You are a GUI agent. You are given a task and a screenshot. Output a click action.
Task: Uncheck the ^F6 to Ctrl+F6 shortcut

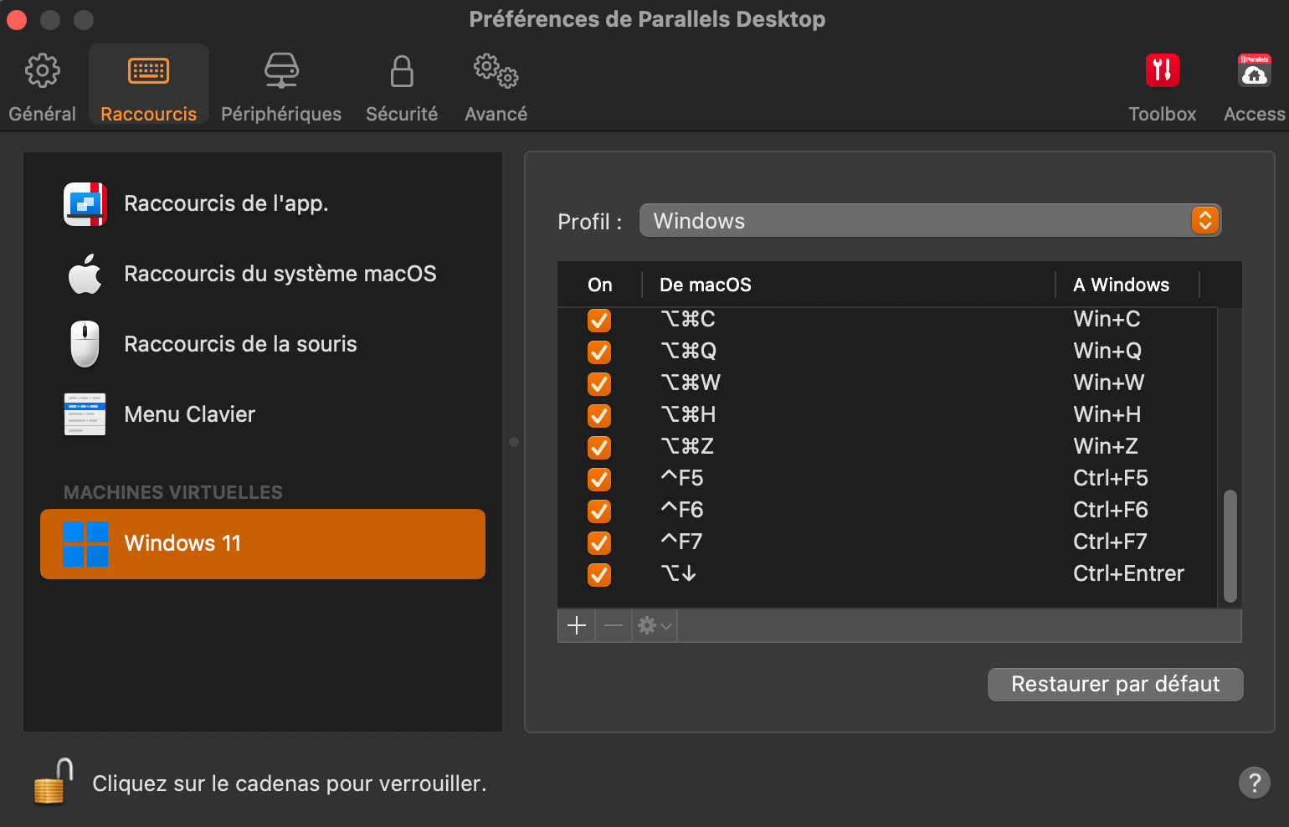(x=599, y=511)
